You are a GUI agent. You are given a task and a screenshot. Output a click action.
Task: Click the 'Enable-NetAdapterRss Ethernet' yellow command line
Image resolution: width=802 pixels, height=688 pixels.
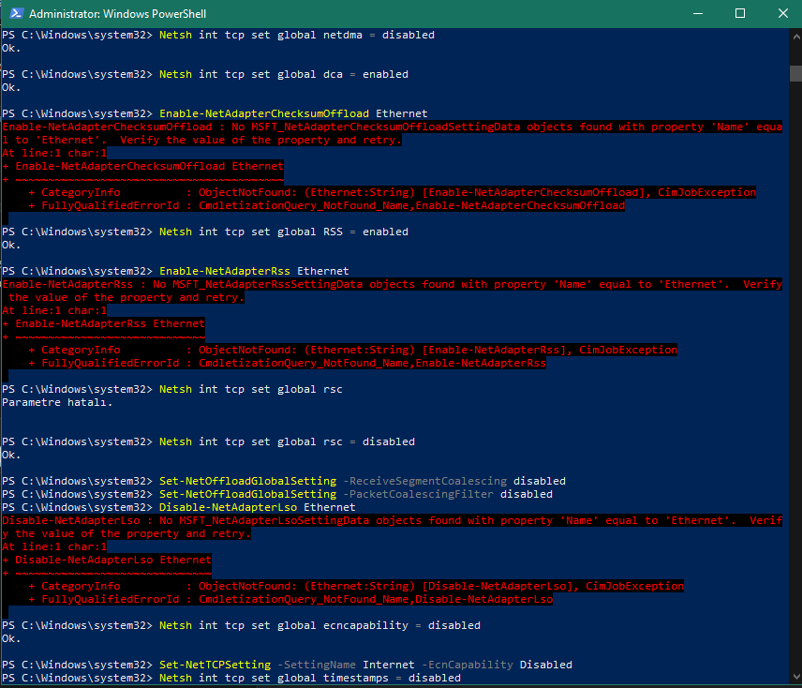click(x=175, y=271)
